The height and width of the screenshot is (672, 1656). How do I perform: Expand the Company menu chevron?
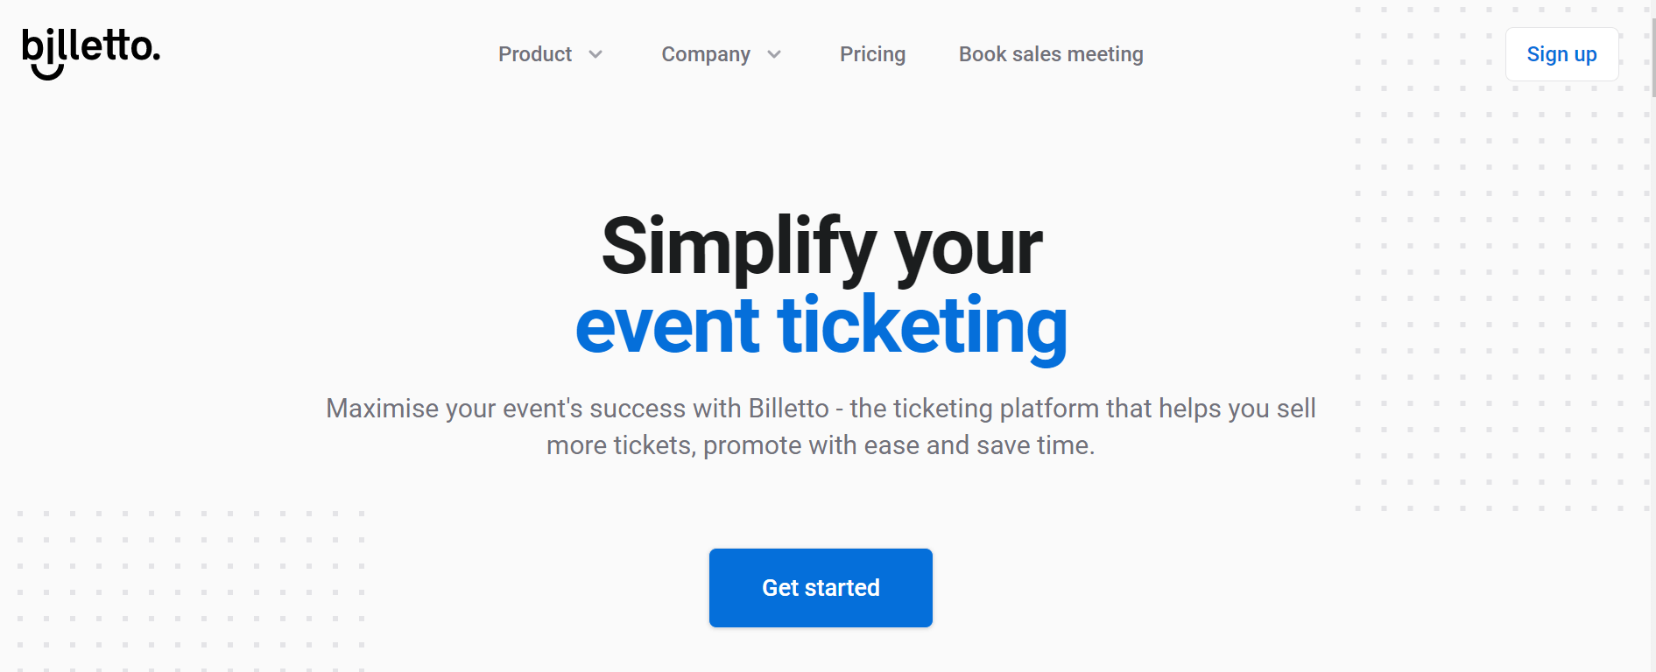pos(774,54)
